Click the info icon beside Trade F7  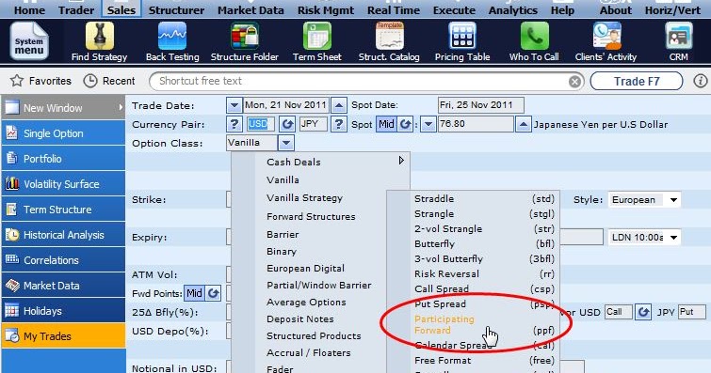700,81
